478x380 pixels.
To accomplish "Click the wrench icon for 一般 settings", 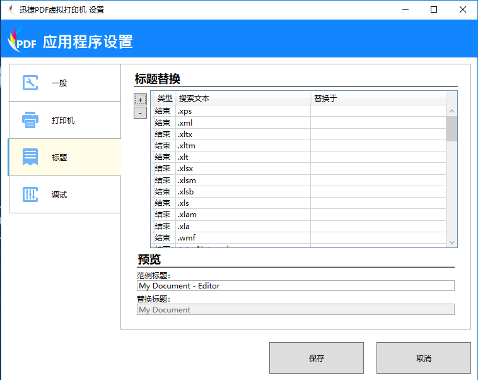I will pos(30,83).
